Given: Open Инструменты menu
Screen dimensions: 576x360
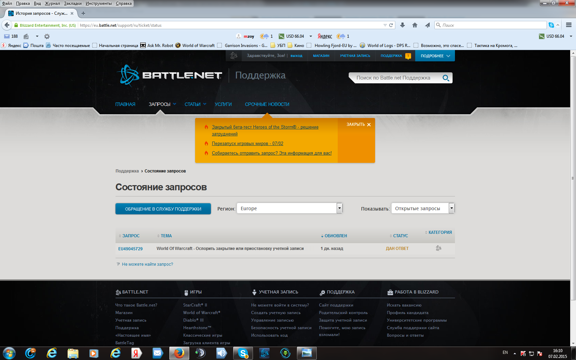Looking at the screenshot, I should pyautogui.click(x=99, y=3).
